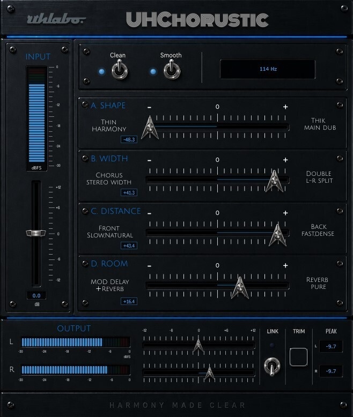The height and width of the screenshot is (417, 353).
Task: Click the PEAK heading
Action: (331, 331)
